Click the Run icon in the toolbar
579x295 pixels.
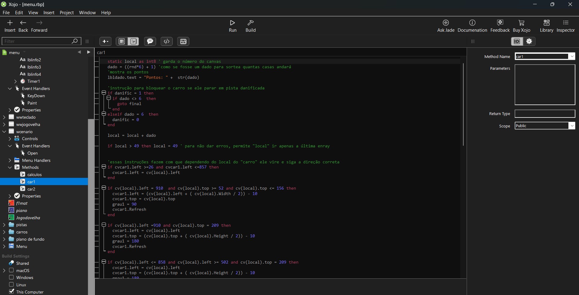tap(232, 23)
